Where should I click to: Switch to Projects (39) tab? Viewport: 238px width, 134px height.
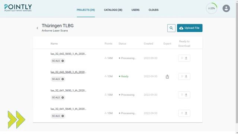point(86,10)
